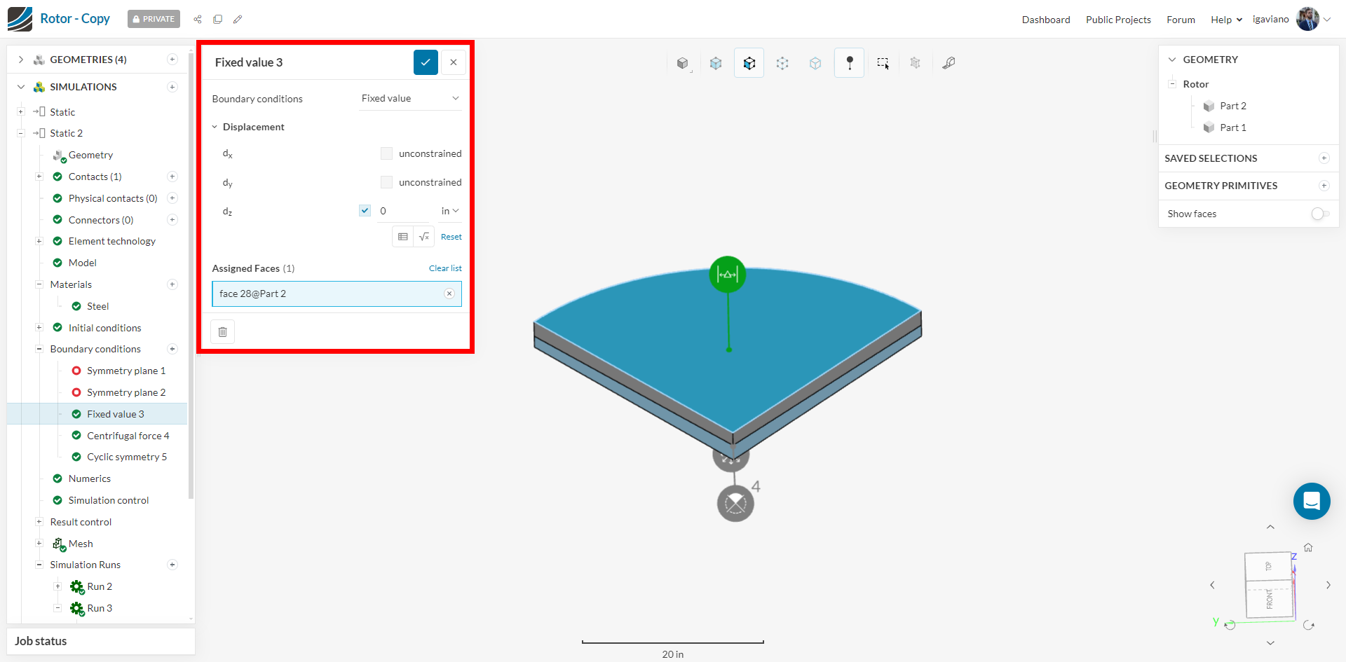Add a new geometry with plus icon
1346x662 pixels.
coord(172,60)
